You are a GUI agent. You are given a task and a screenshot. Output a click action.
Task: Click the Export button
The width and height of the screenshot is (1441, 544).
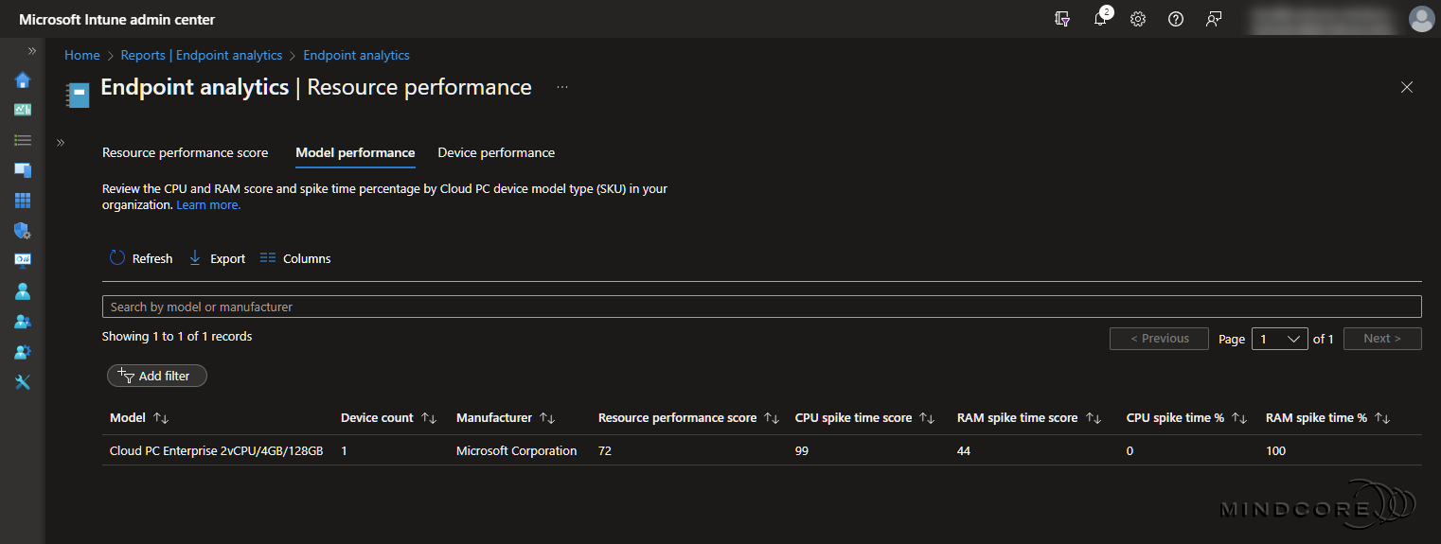coord(218,258)
